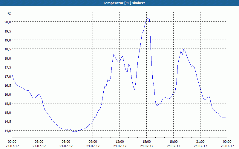Screen dimensions: 239x149
Task: Select the 16,5 y-axis label
Action: [8, 86]
